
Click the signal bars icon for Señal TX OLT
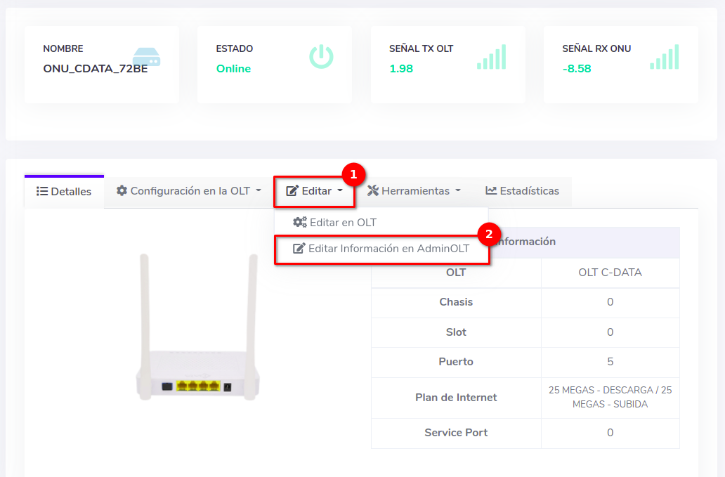(492, 57)
